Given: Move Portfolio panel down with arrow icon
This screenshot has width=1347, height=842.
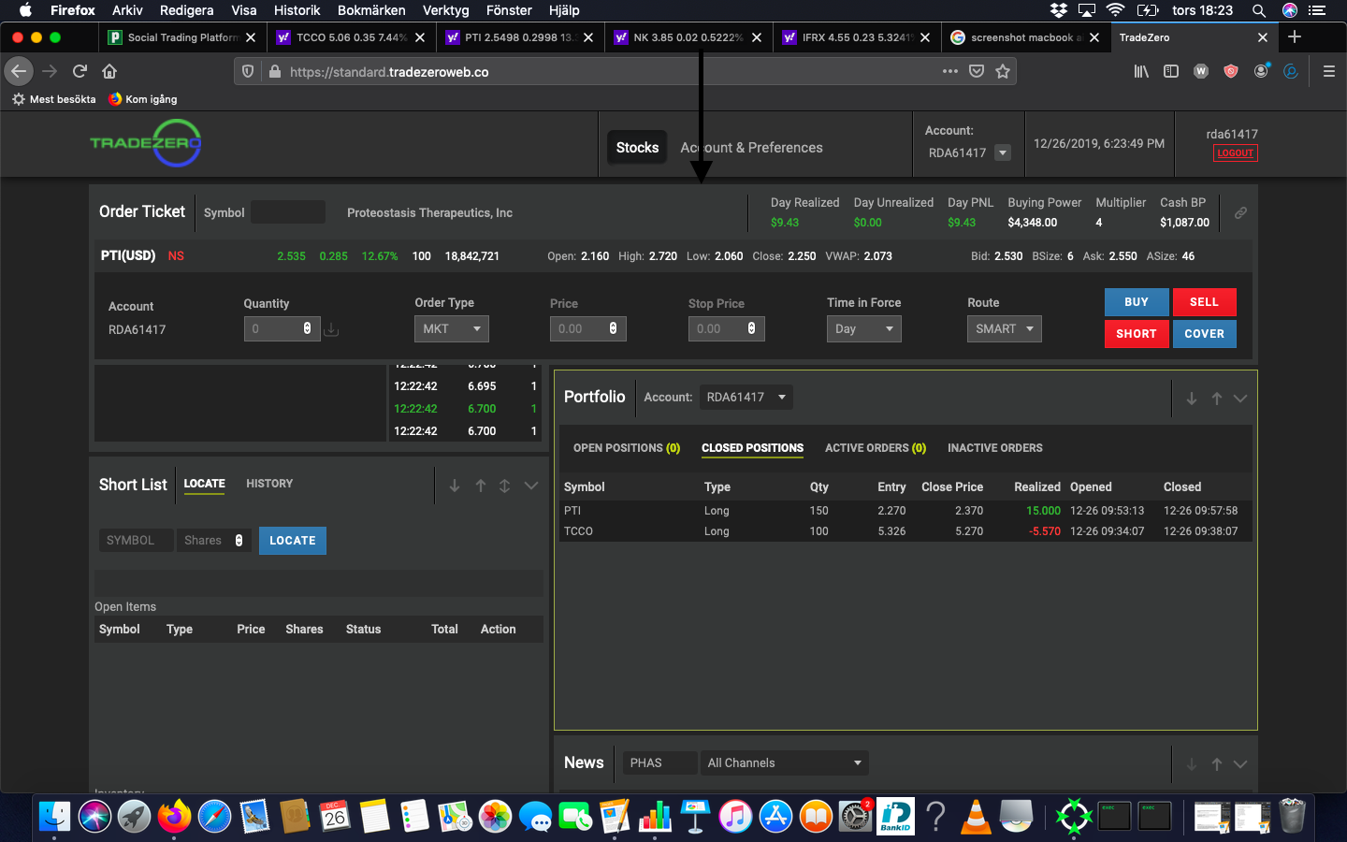Looking at the screenshot, I should (x=1192, y=399).
